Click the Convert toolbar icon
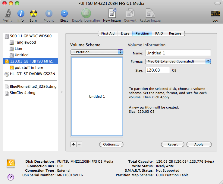The width and height of the screenshot is (223, 184). [x=130, y=13]
